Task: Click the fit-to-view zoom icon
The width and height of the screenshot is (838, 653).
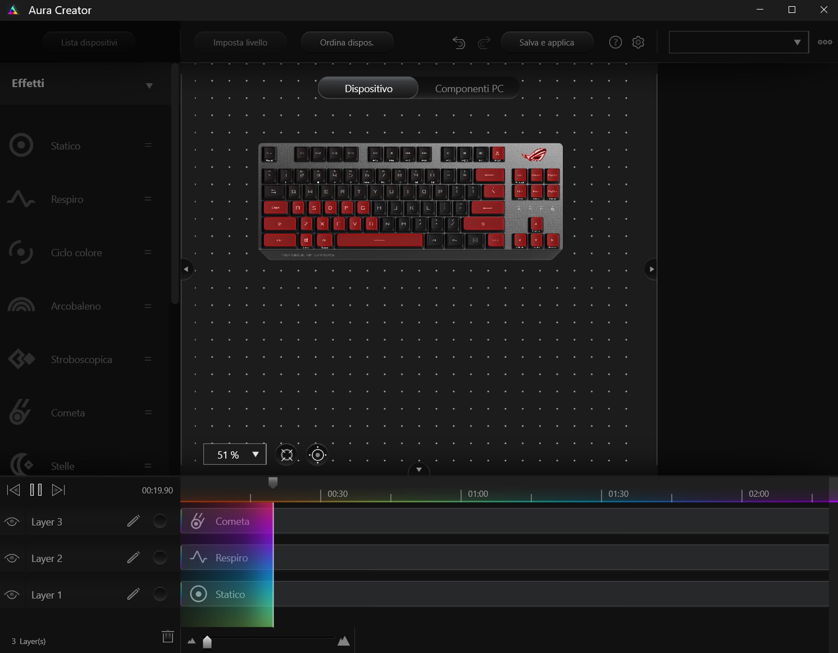Action: click(x=287, y=455)
